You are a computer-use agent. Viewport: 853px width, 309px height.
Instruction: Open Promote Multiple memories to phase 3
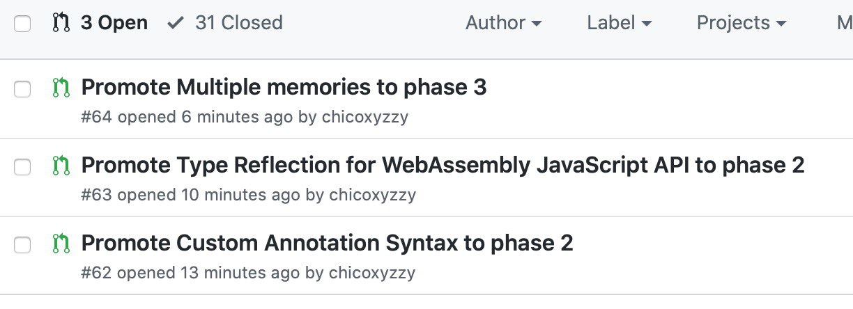[284, 87]
